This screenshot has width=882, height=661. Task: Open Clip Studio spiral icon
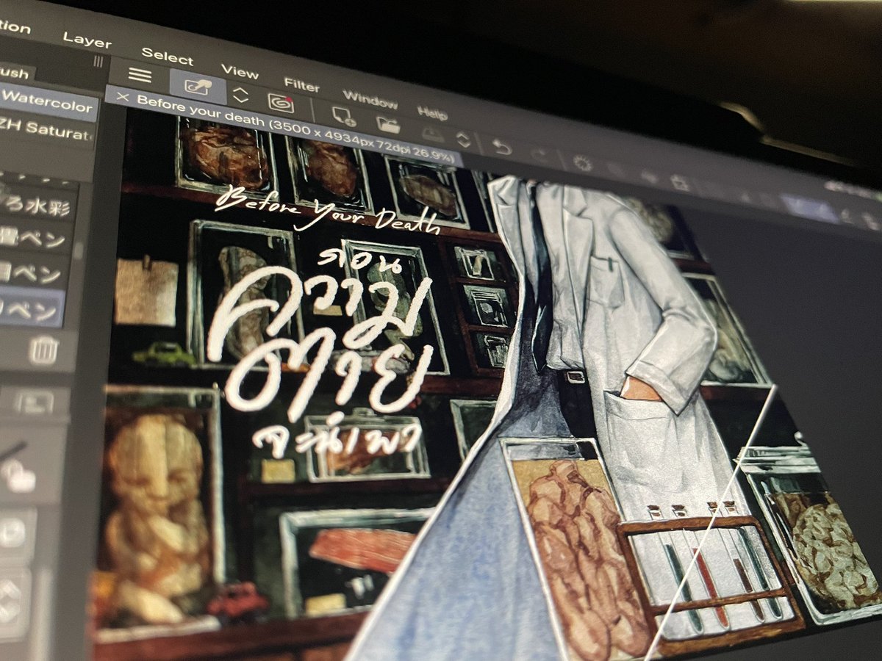click(281, 103)
